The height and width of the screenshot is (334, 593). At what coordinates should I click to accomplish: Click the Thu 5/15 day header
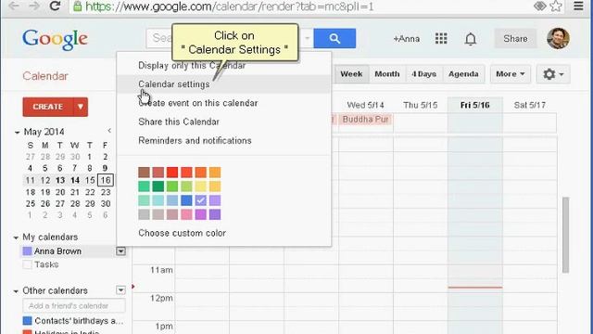(421, 105)
